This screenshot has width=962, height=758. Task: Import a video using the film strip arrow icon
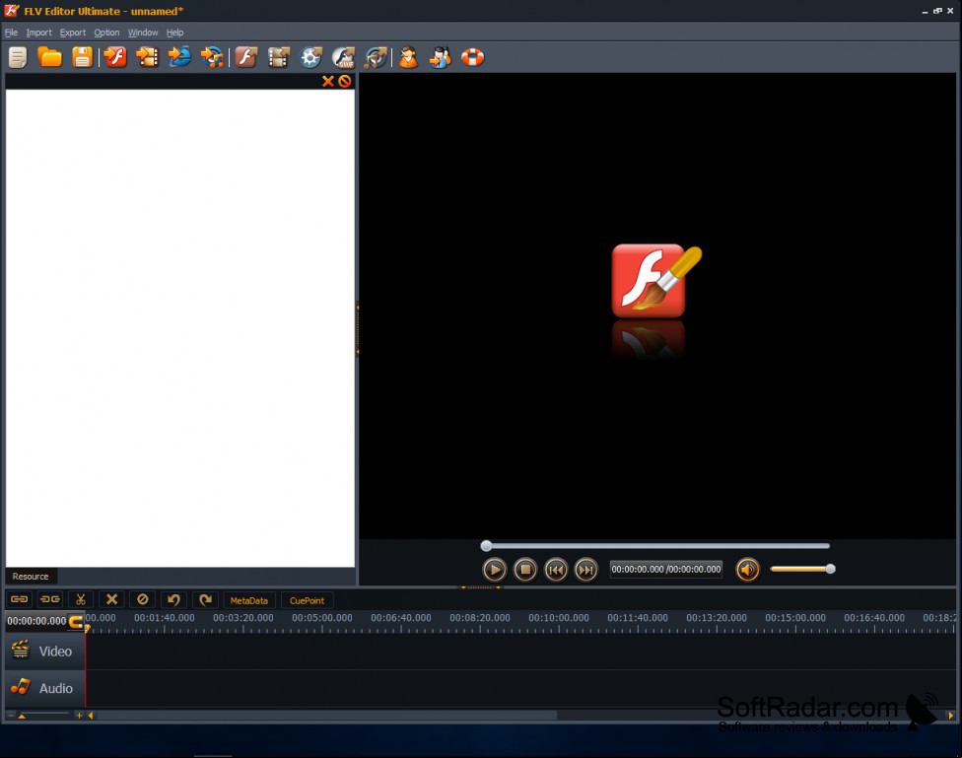pos(147,57)
